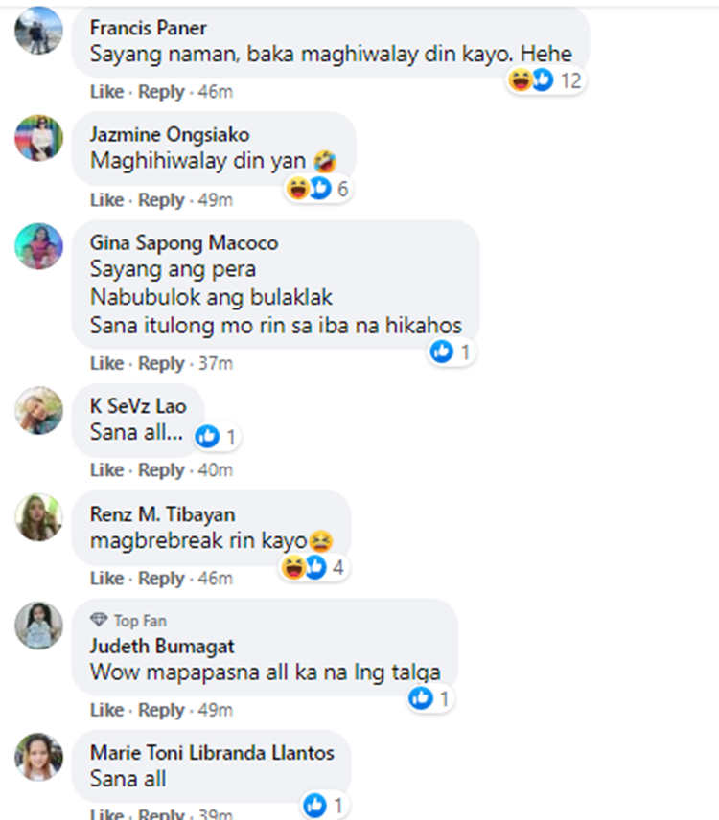719x820 pixels.
Task: View reactions on Jazmine Ongsiako's comment
Action: [x=317, y=189]
